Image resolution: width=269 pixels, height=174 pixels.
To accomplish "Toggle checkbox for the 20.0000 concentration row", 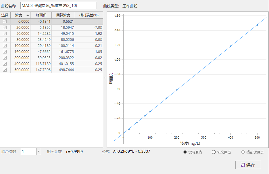I will click(x=5, y=27).
